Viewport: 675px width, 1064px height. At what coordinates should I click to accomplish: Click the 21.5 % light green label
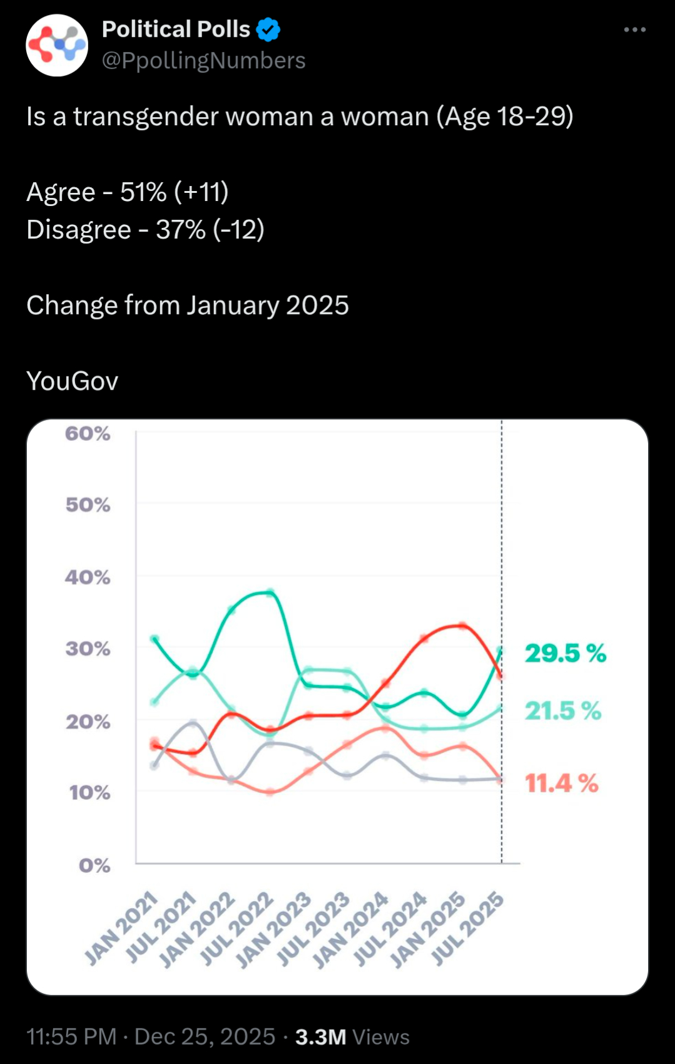562,711
